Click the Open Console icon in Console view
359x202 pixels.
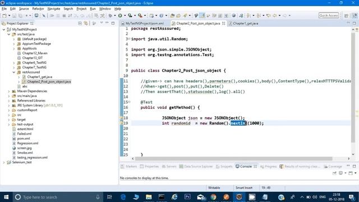[351, 173]
